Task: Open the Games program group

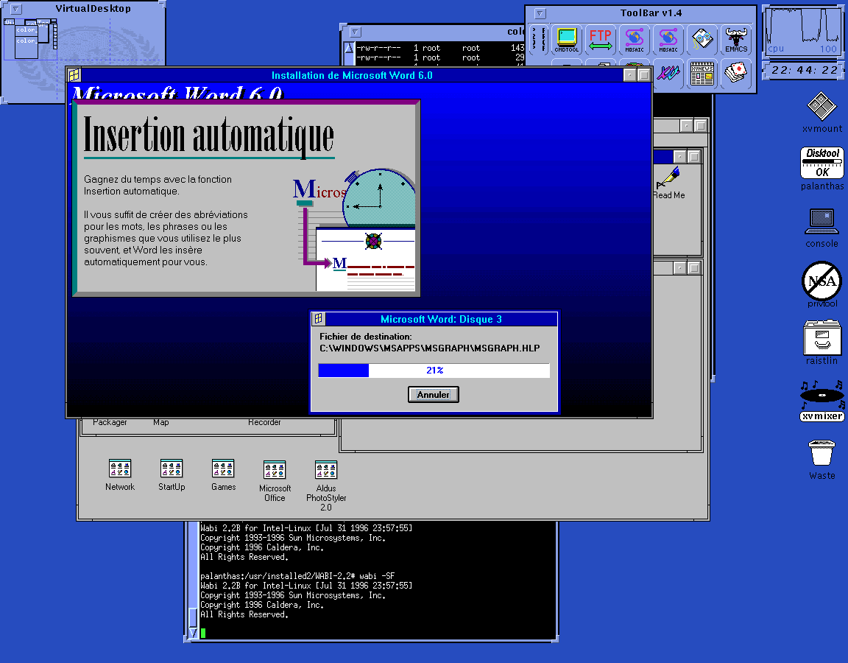Action: click(223, 474)
